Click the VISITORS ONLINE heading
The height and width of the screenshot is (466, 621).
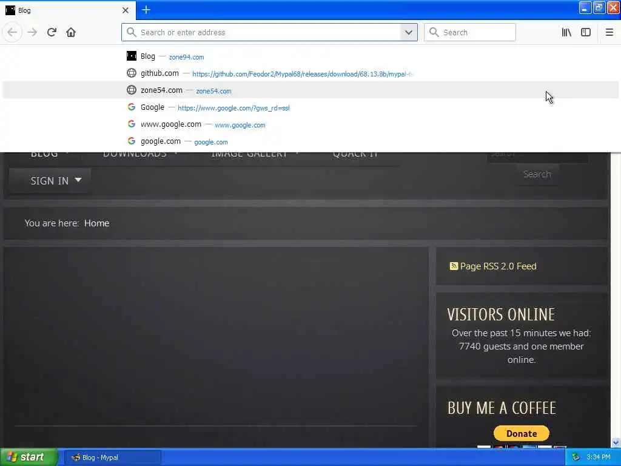tap(501, 315)
